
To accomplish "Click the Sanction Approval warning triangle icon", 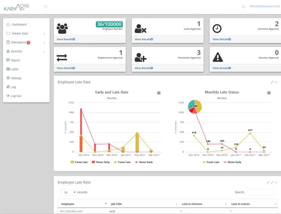I will pyautogui.click(x=218, y=57).
